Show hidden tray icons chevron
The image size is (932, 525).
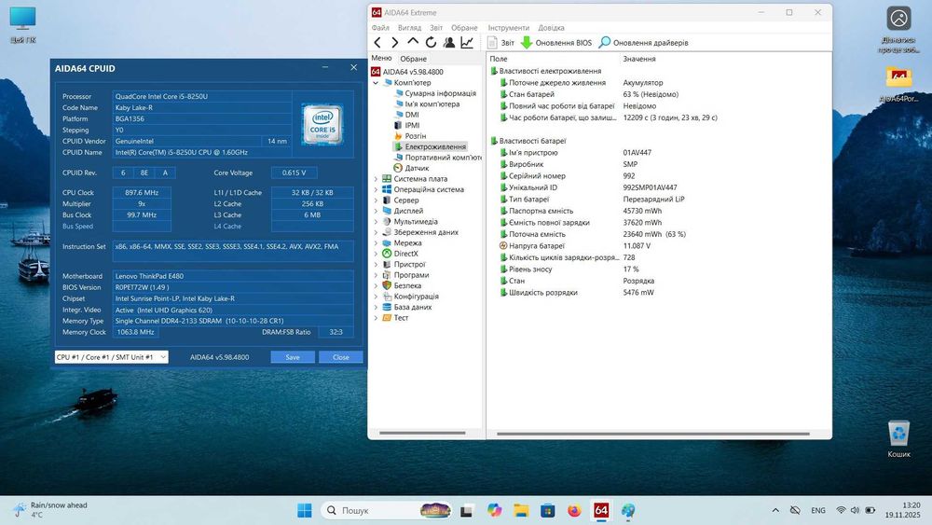[775, 510]
